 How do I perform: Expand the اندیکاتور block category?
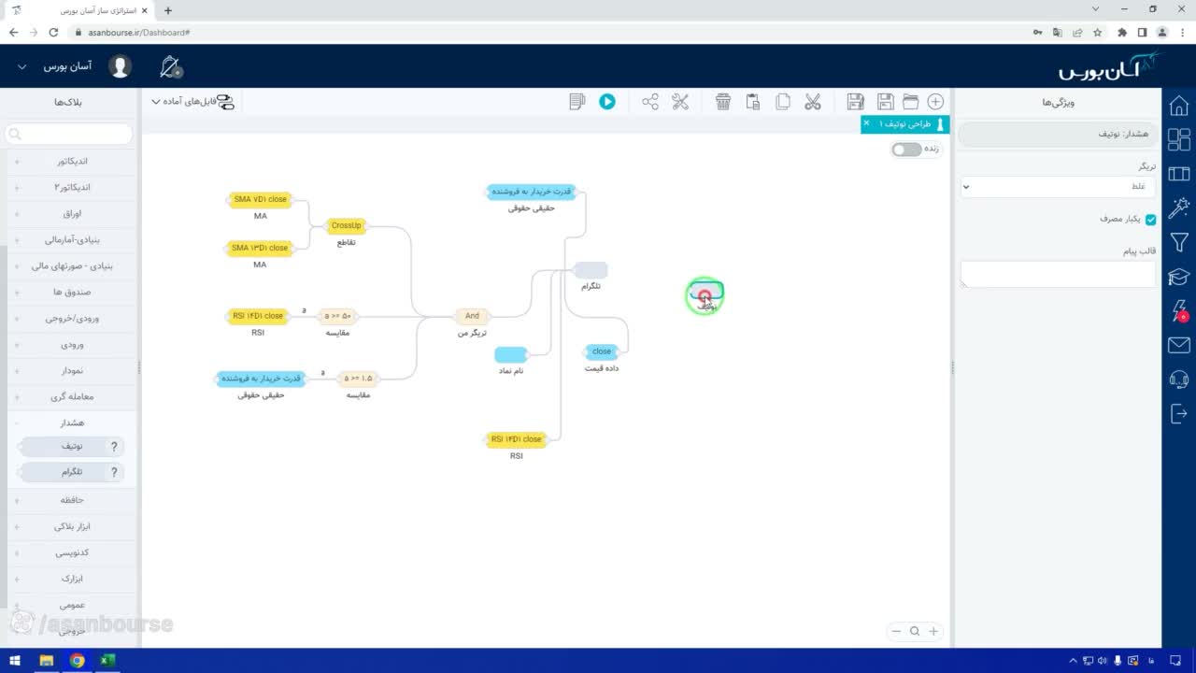click(72, 162)
